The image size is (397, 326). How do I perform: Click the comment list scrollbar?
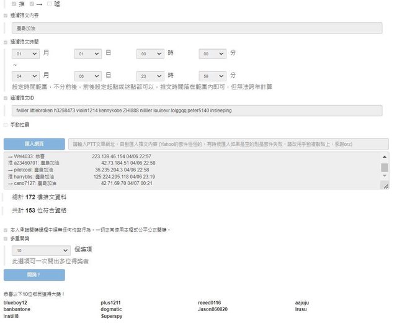click(385, 169)
